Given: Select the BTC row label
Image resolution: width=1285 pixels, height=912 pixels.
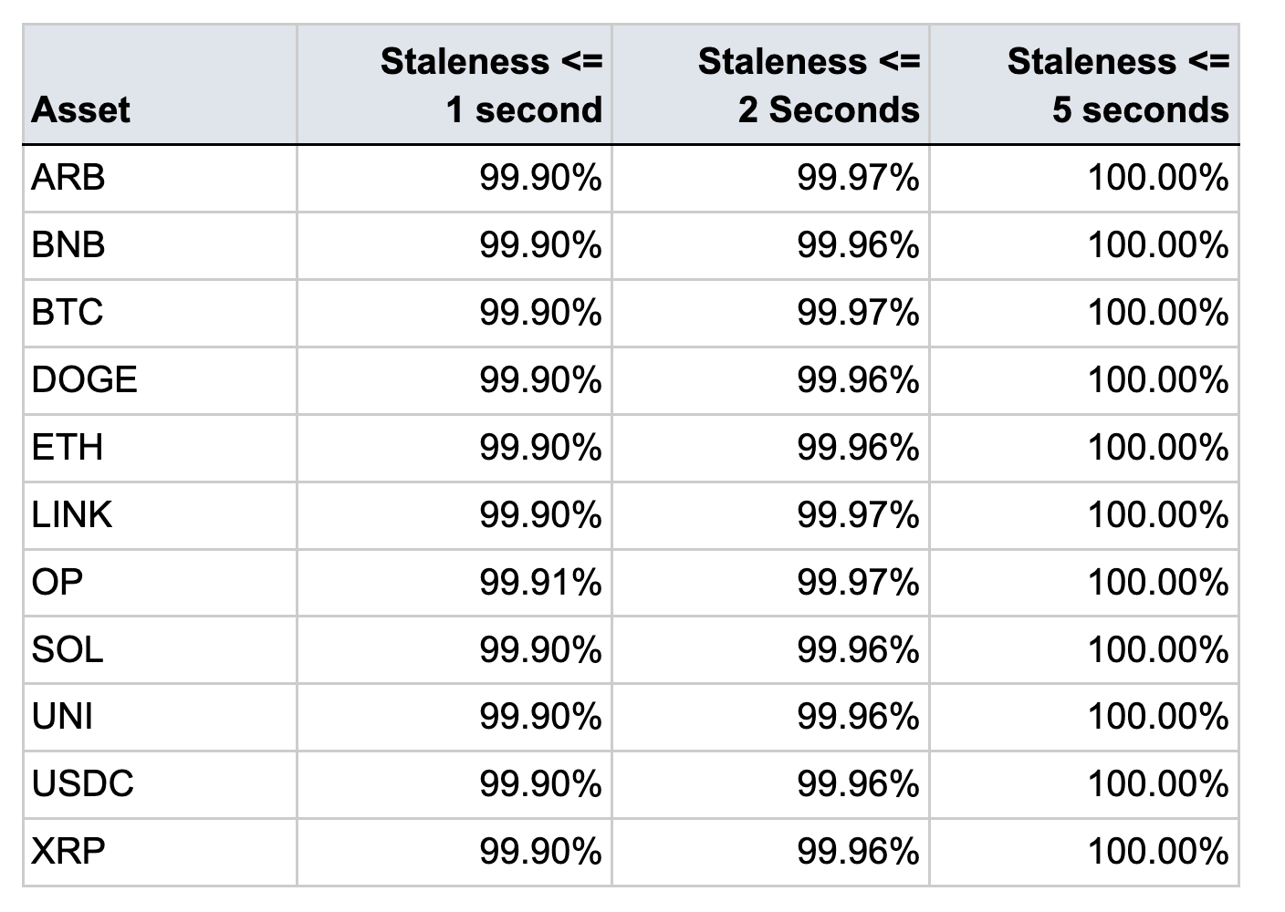Looking at the screenshot, I should (68, 312).
